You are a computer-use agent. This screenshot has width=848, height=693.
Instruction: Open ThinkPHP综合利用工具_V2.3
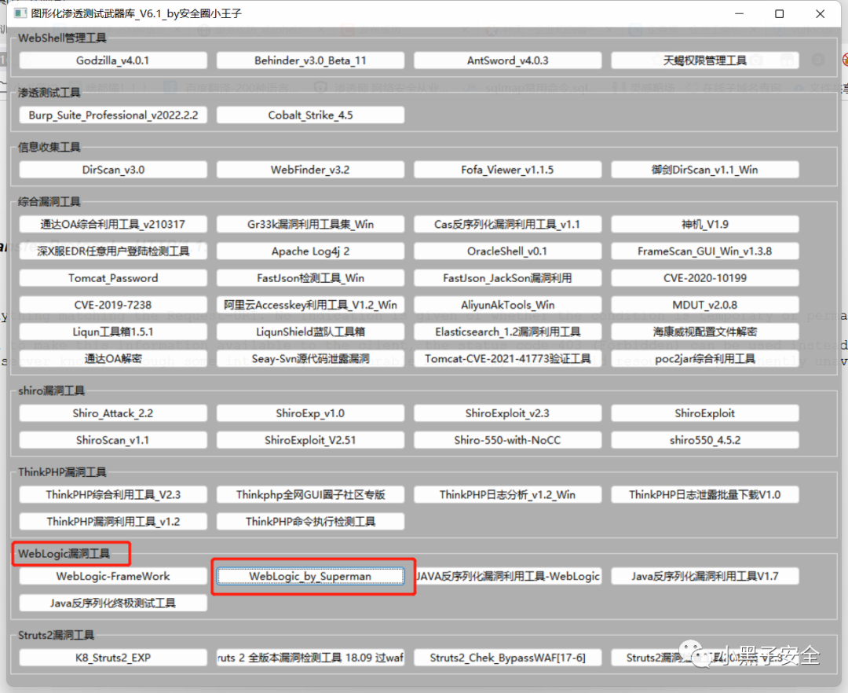click(113, 495)
